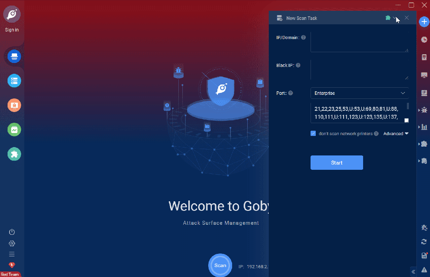
Task: Click the Port help question icon
Action: click(290, 93)
